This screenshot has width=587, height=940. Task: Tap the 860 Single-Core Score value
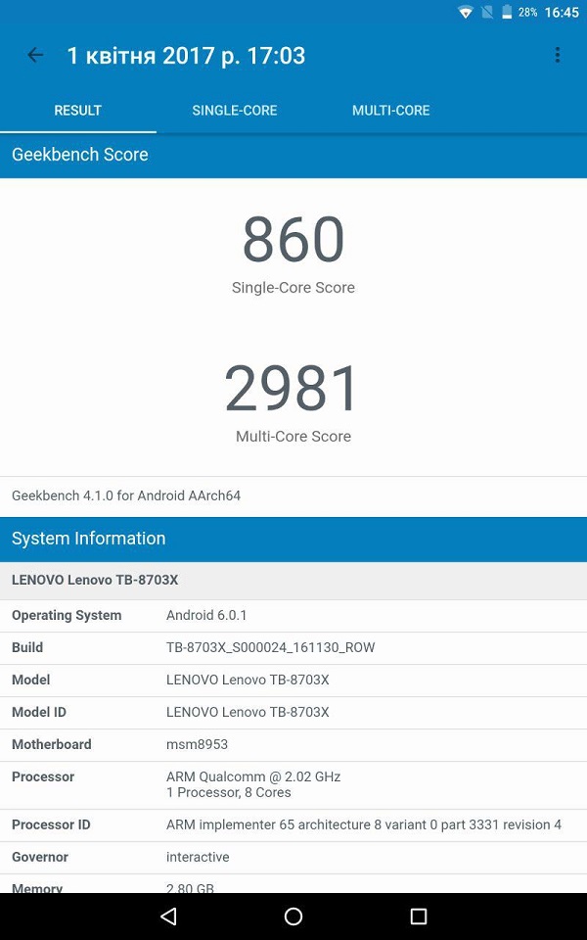[x=293, y=240]
